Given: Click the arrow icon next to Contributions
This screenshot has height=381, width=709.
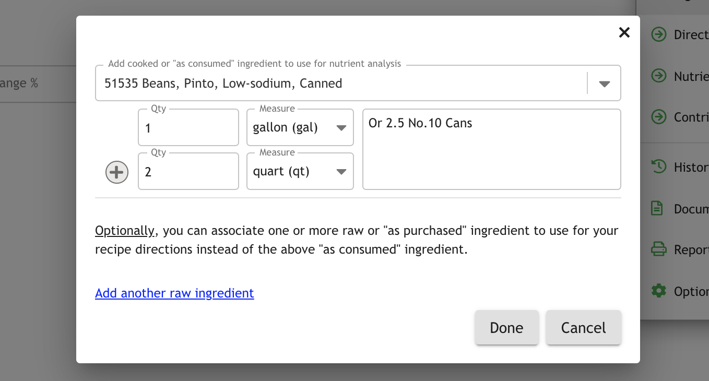Looking at the screenshot, I should tap(659, 116).
